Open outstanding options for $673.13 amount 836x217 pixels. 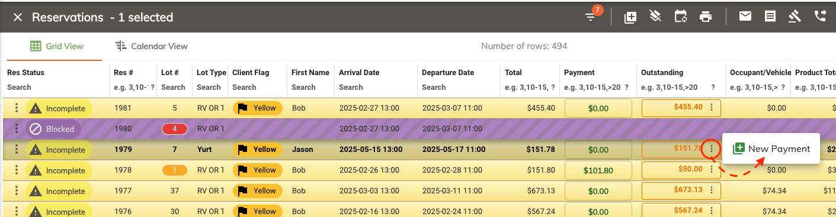click(x=712, y=190)
